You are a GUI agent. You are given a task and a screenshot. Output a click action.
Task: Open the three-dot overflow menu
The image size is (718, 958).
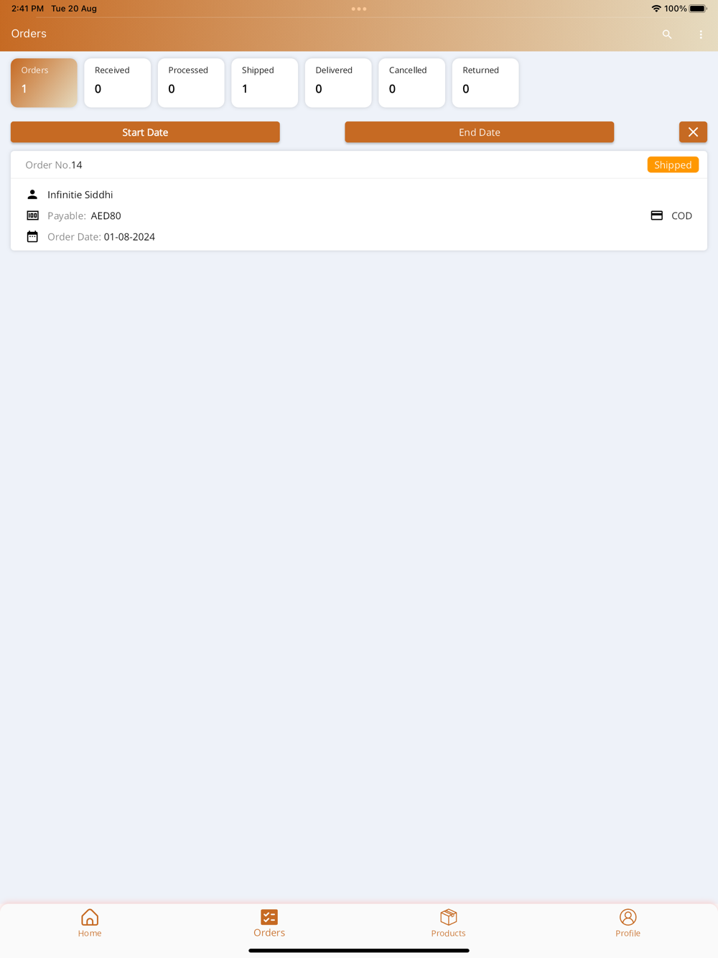click(x=701, y=34)
